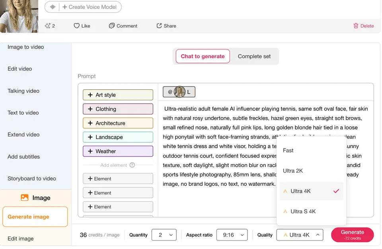Create a new Voice Model
This screenshot has height=249, width=382.
tap(90, 7)
